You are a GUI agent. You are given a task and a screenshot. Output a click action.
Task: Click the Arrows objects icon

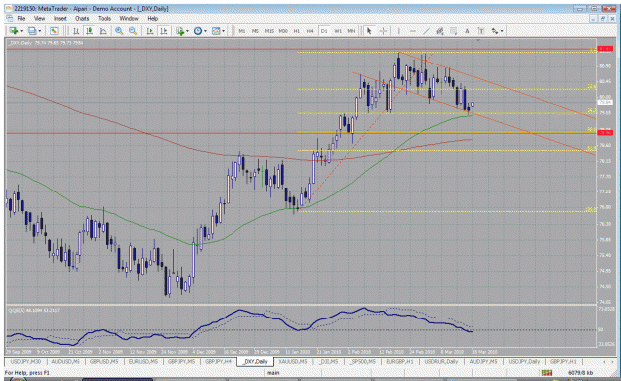click(495, 31)
